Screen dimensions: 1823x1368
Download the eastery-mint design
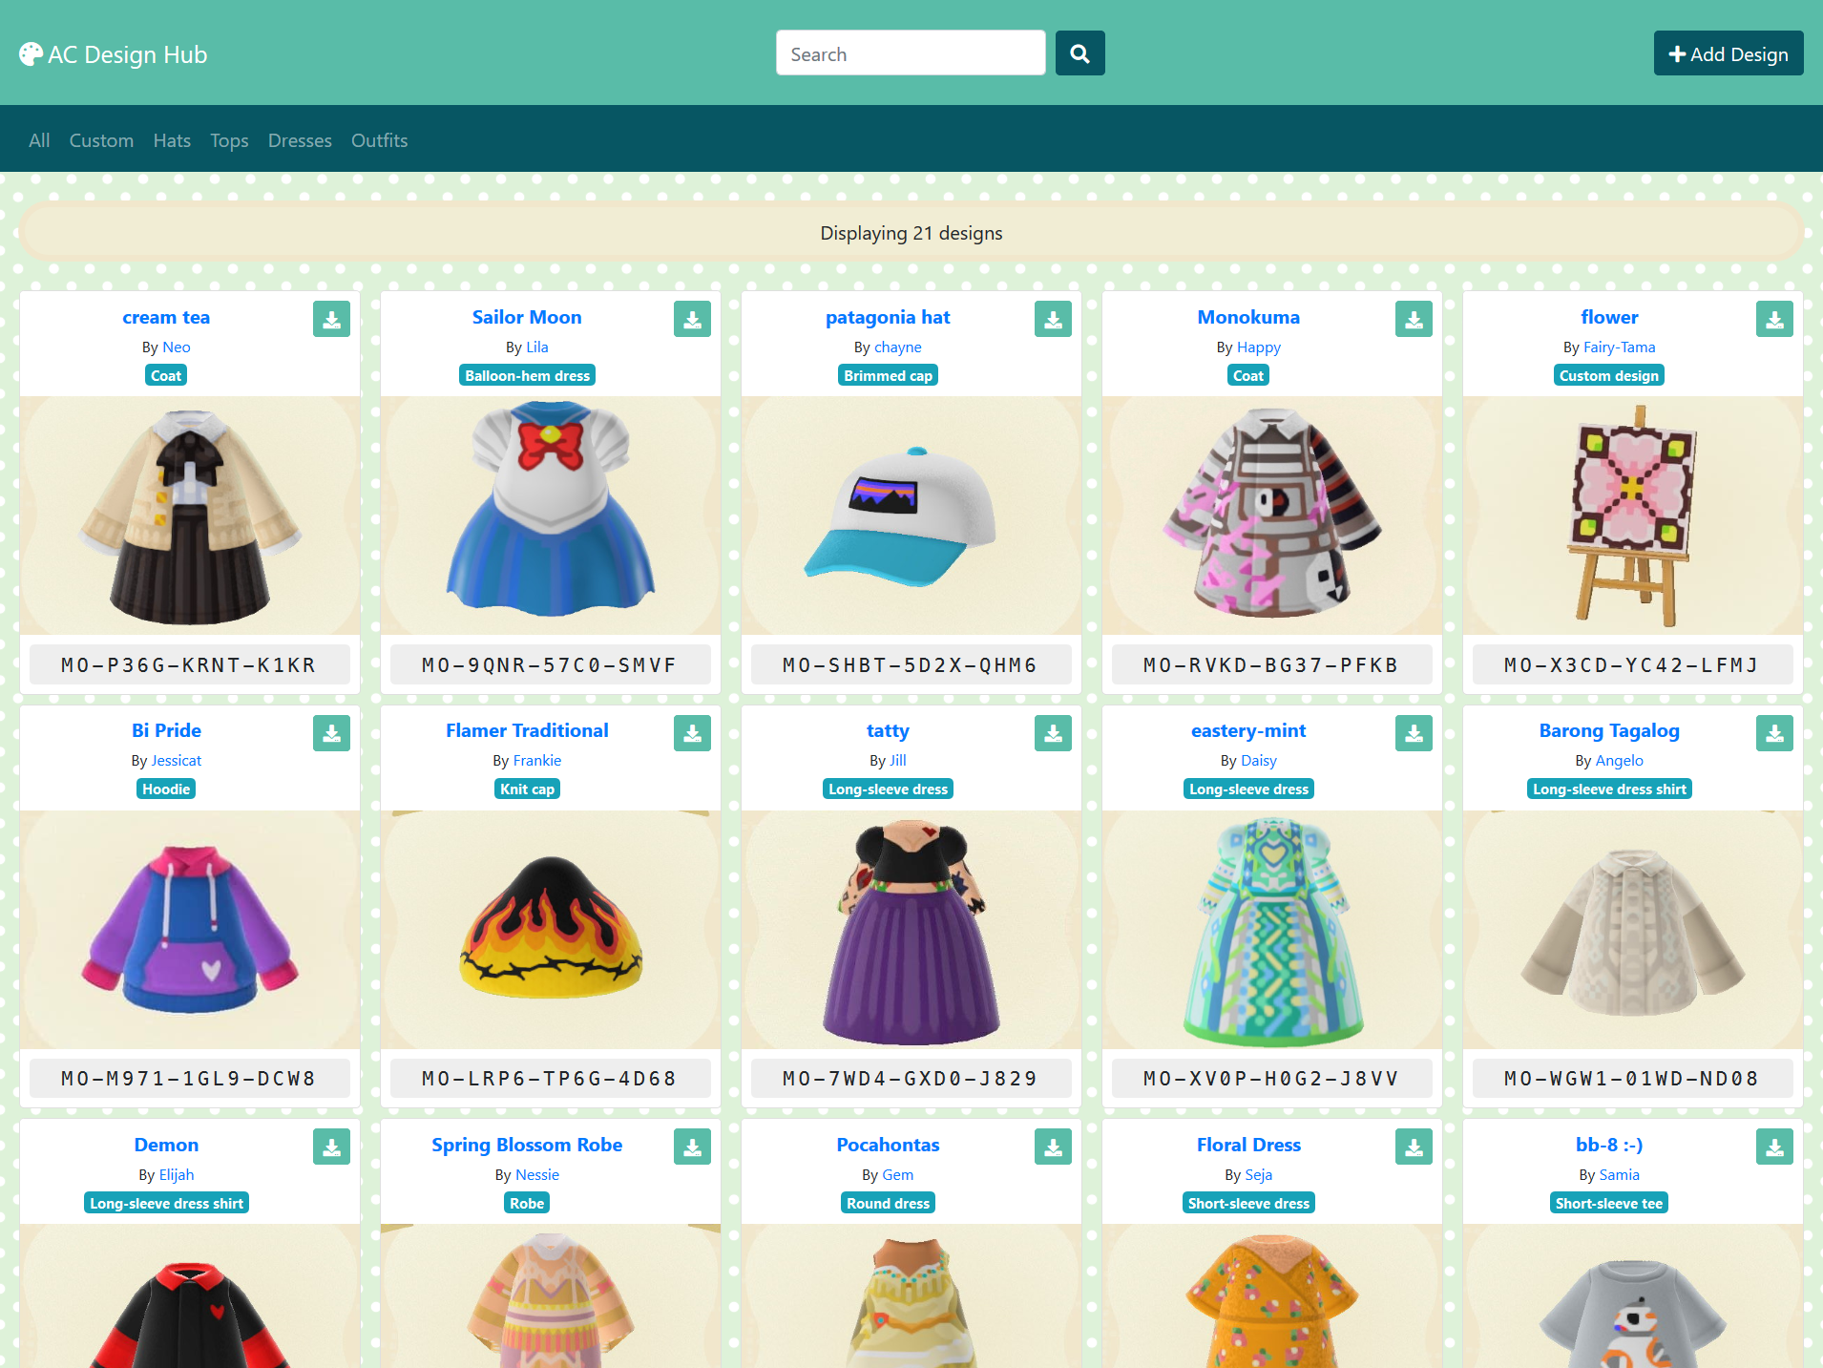coord(1414,733)
